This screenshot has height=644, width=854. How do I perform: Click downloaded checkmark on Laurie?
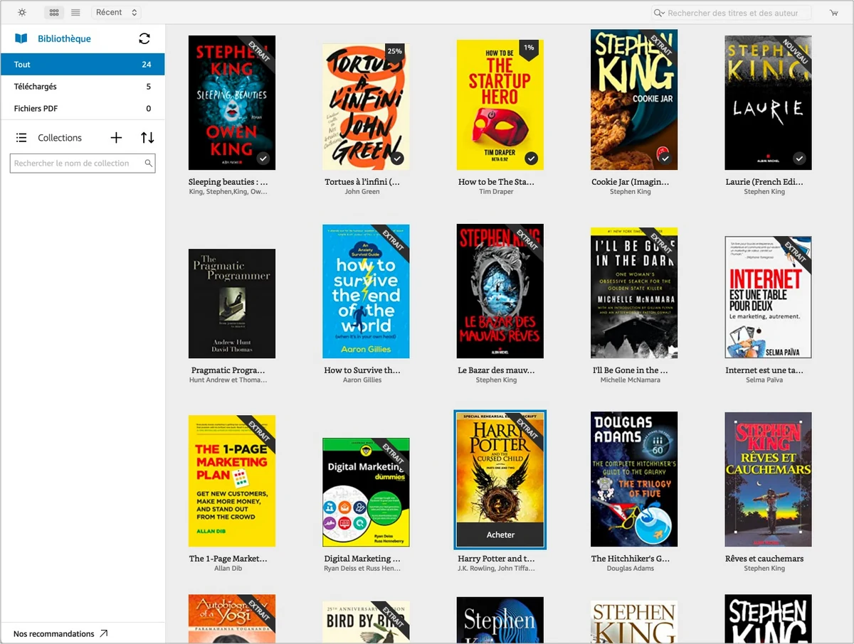pos(799,159)
